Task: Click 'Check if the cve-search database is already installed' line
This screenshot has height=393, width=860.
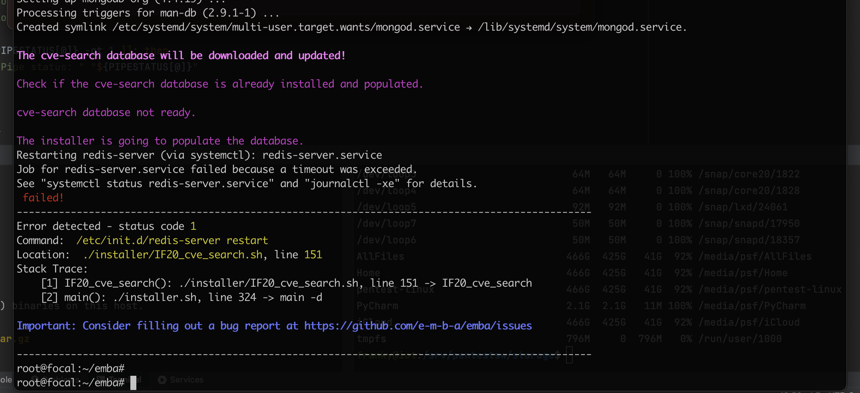Action: (x=220, y=84)
